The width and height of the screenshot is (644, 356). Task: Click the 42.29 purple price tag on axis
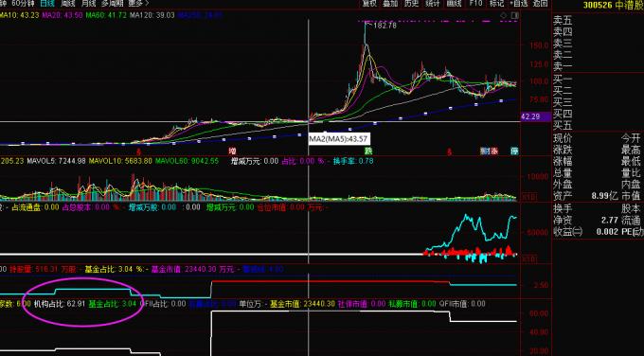(x=536, y=117)
